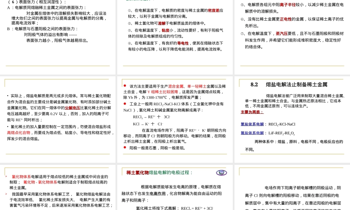Image resolution: width=350 pixels, height=210 pixels.
Task: Click the red text Y 组稀土比较困难
Action: tap(163, 92)
